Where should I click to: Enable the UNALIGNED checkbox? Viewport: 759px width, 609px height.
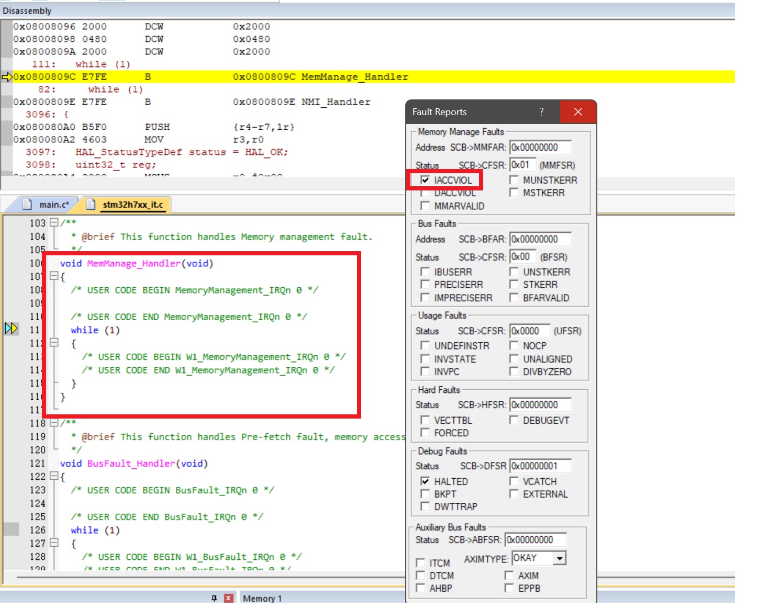pos(514,359)
